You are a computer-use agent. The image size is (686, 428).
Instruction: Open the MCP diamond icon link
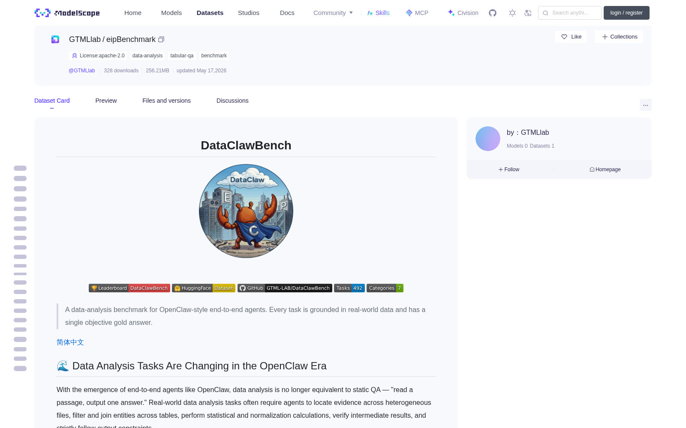click(417, 13)
